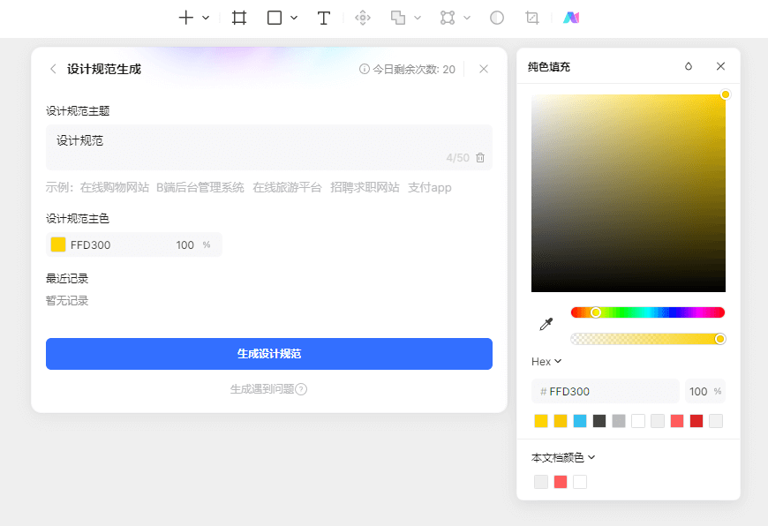Select the blue preset color swatch
The height and width of the screenshot is (526, 768).
580,421
